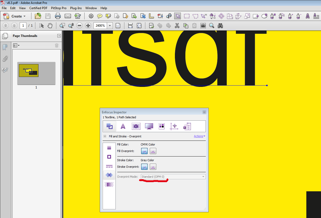Viewport: 321px width, 218px height.
Task: Click the Open file folder icon
Action: click(x=38, y=16)
